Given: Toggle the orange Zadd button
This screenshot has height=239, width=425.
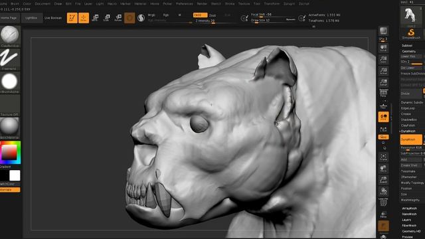Looking at the screenshot, I should [201, 15].
